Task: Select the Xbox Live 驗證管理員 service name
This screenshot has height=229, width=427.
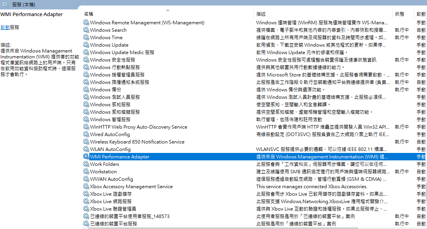Action: (113, 209)
